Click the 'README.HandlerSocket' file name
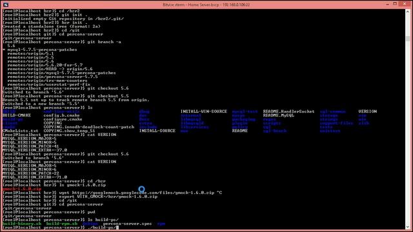The height and width of the screenshot is (232, 413). (x=288, y=111)
